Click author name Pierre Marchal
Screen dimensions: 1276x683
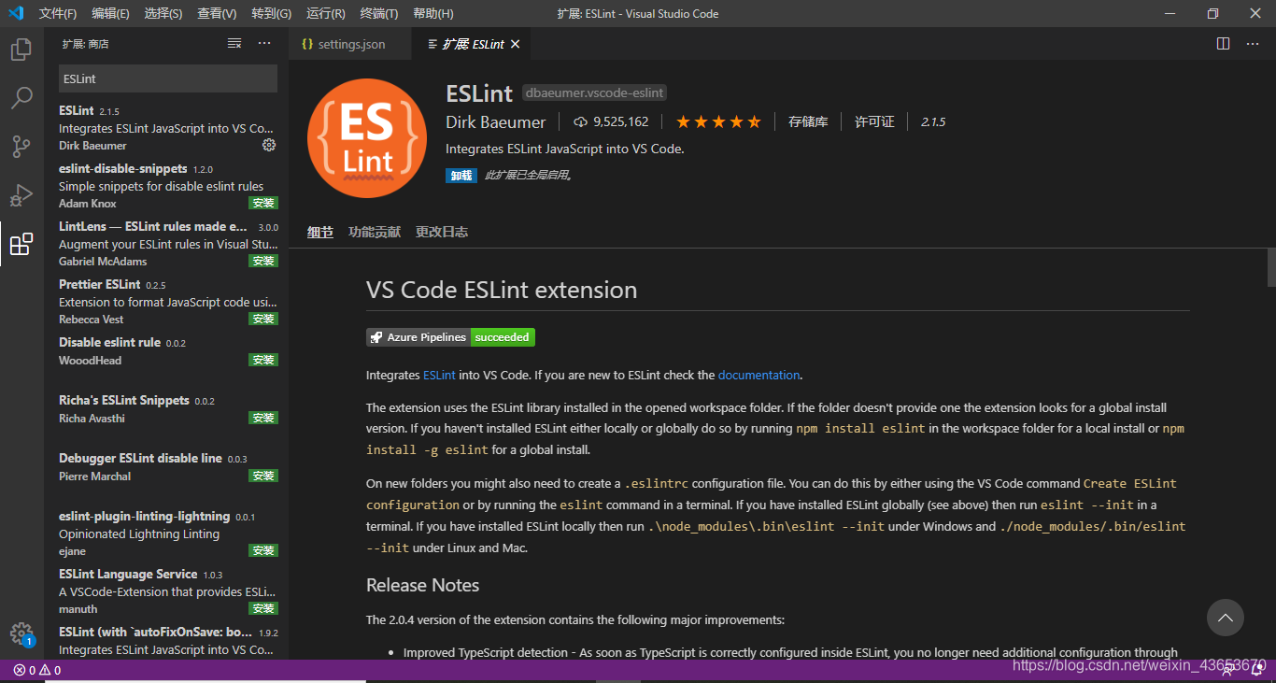pos(94,477)
